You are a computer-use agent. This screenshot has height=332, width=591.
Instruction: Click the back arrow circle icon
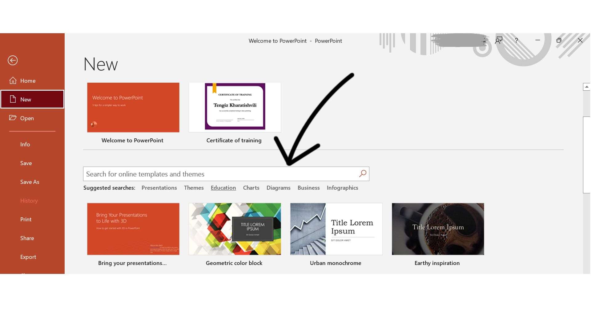pos(13,60)
